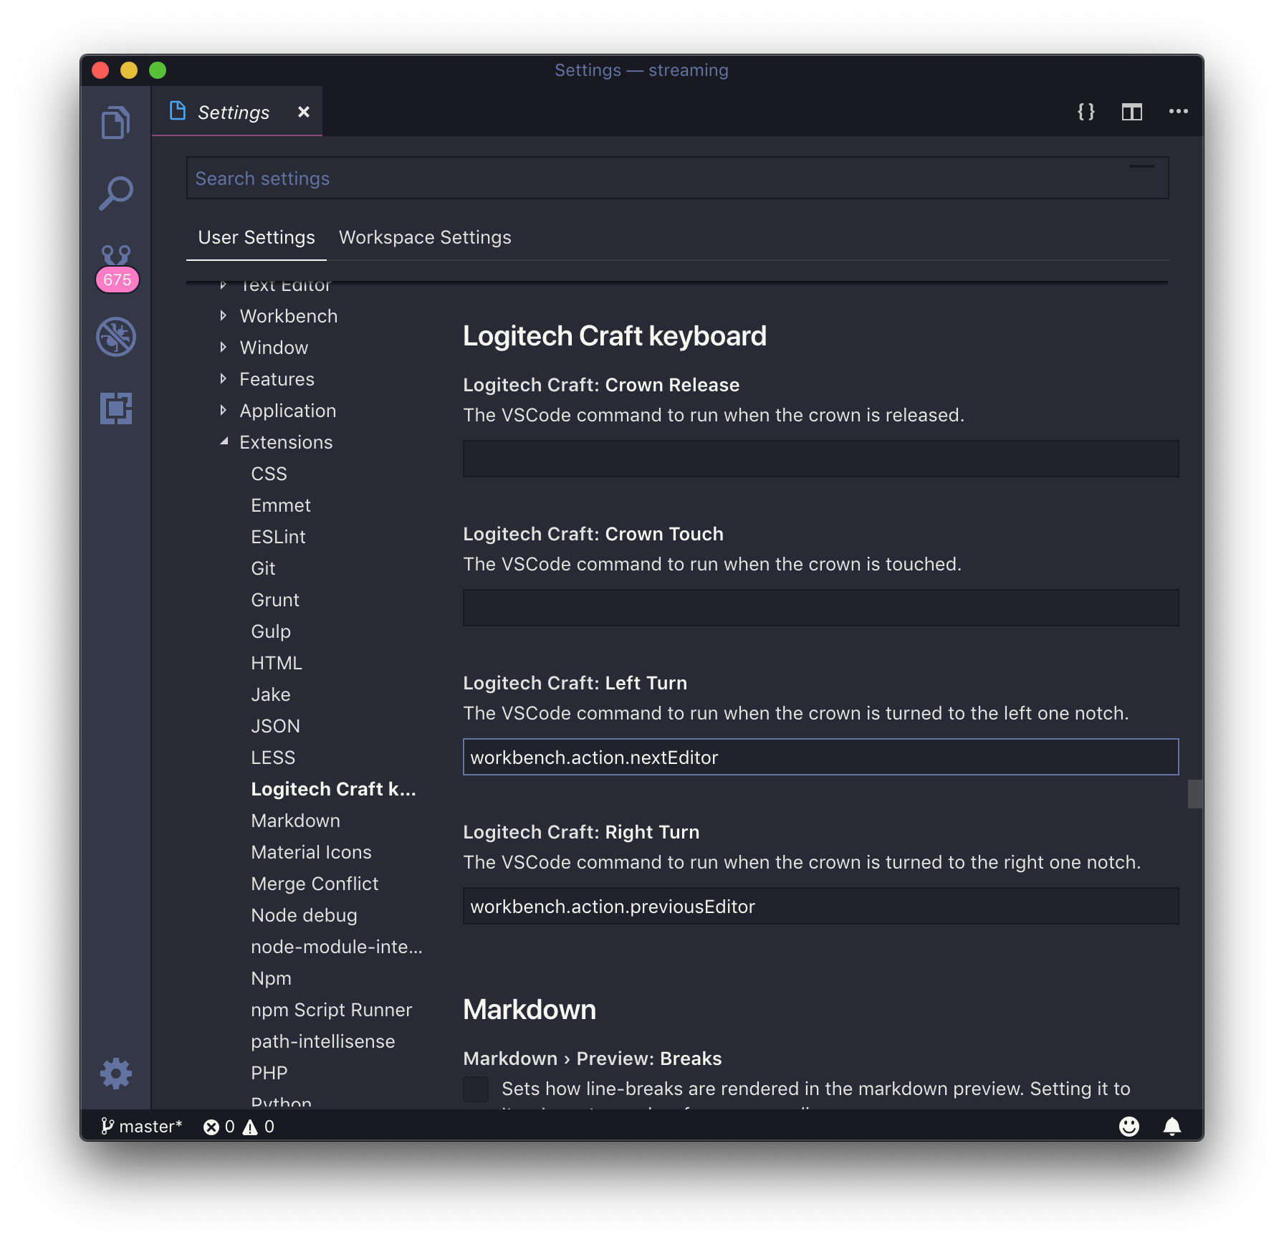
Task: Open the Debug view bug icon
Action: click(x=116, y=337)
